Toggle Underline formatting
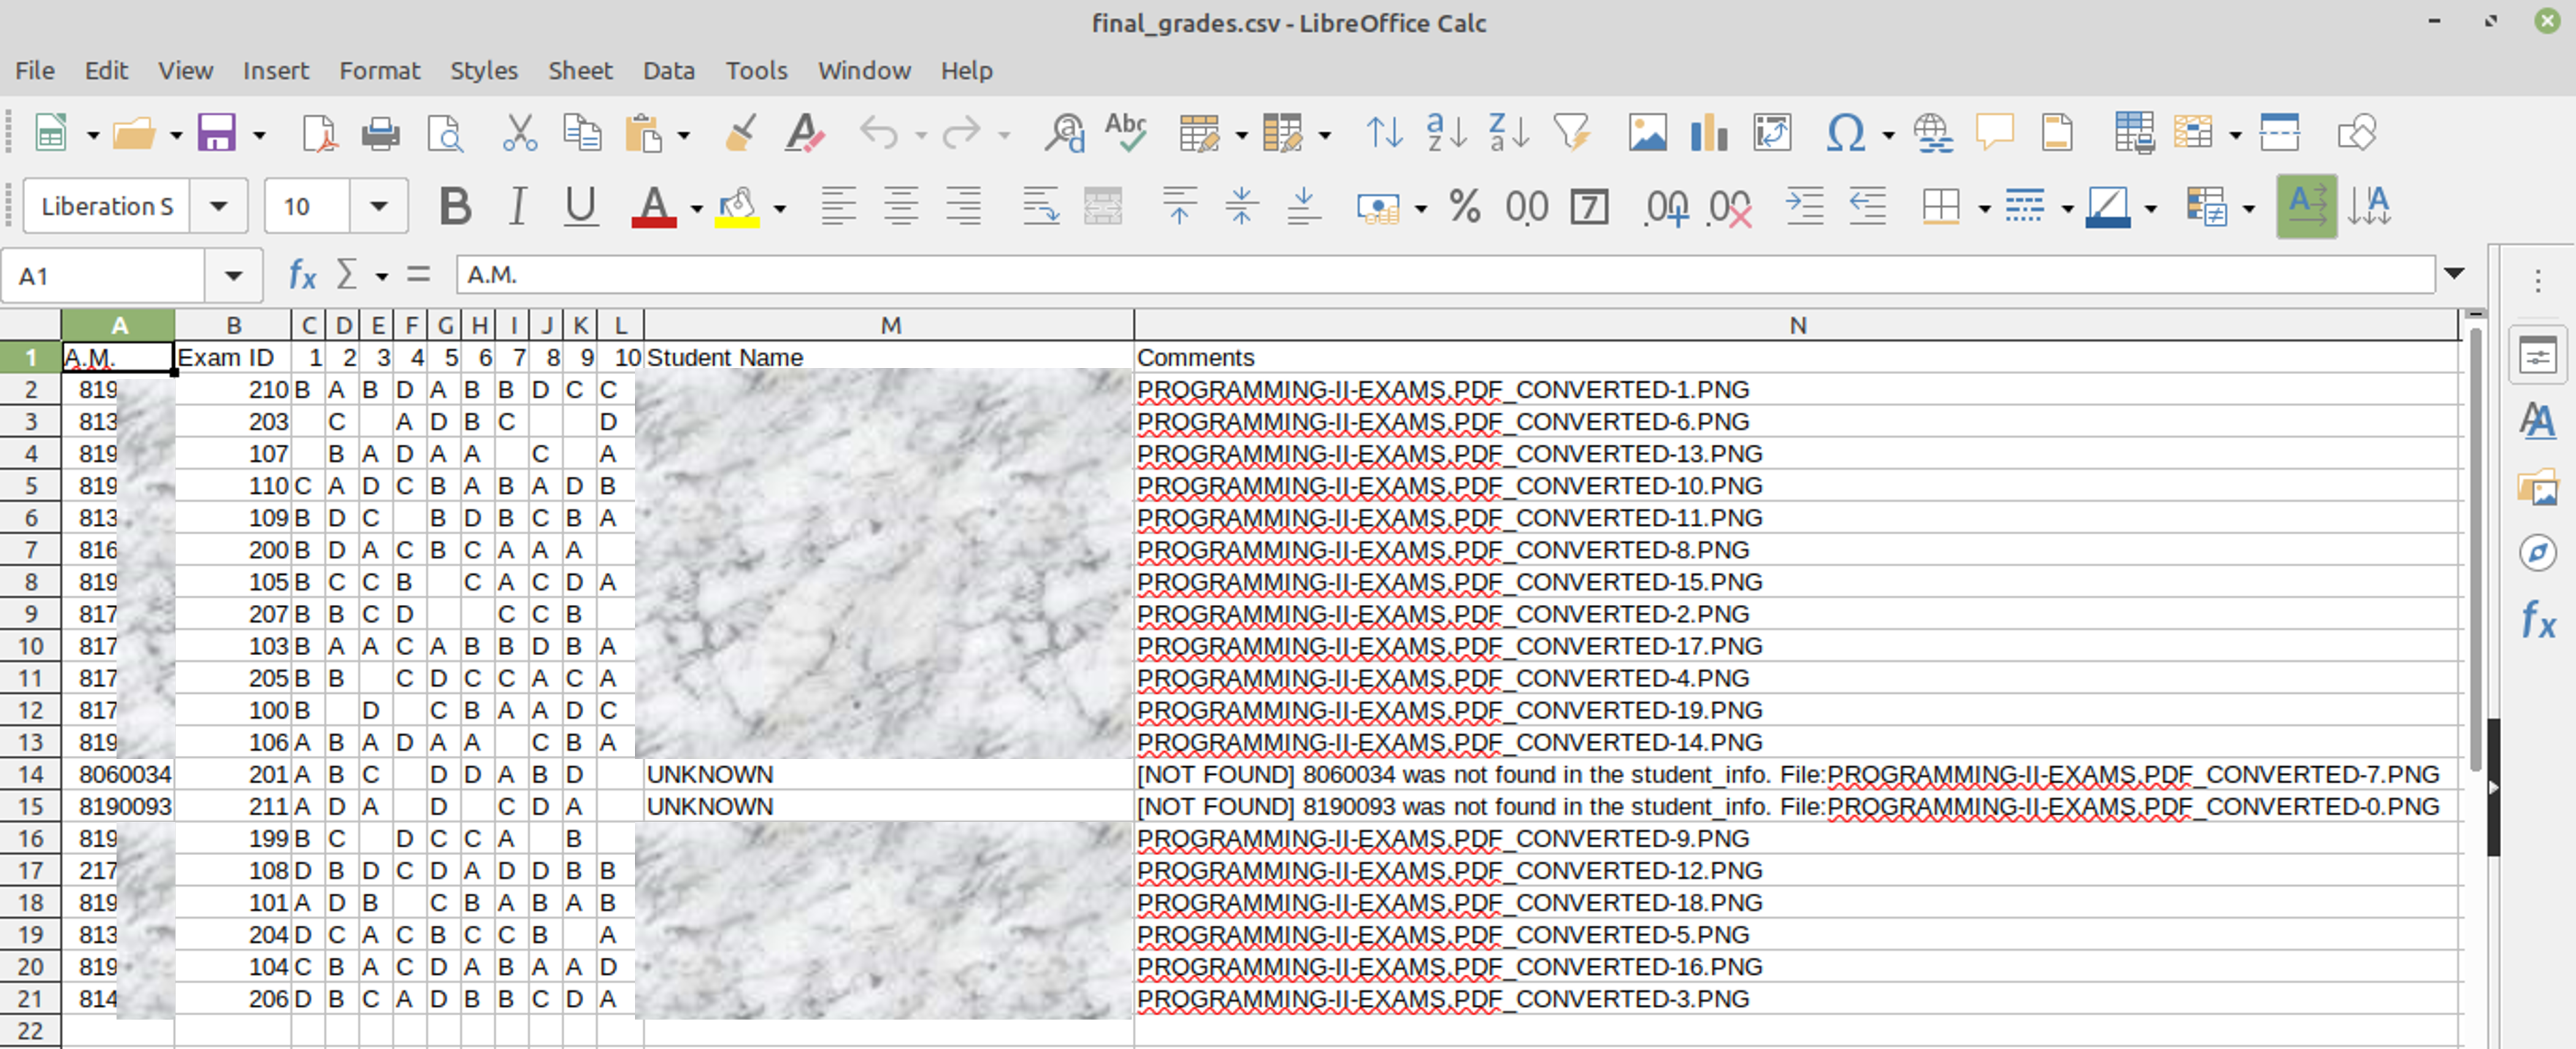This screenshot has height=1049, width=2576. point(580,207)
